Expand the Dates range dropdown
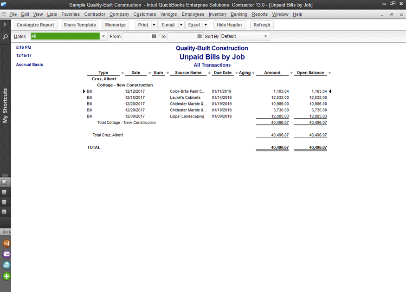The width and height of the screenshot is (406, 292). click(103, 36)
